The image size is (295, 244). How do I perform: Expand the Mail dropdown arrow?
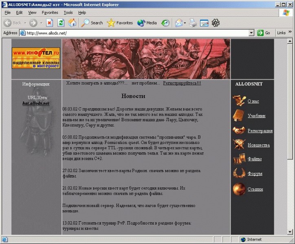coord(185,23)
